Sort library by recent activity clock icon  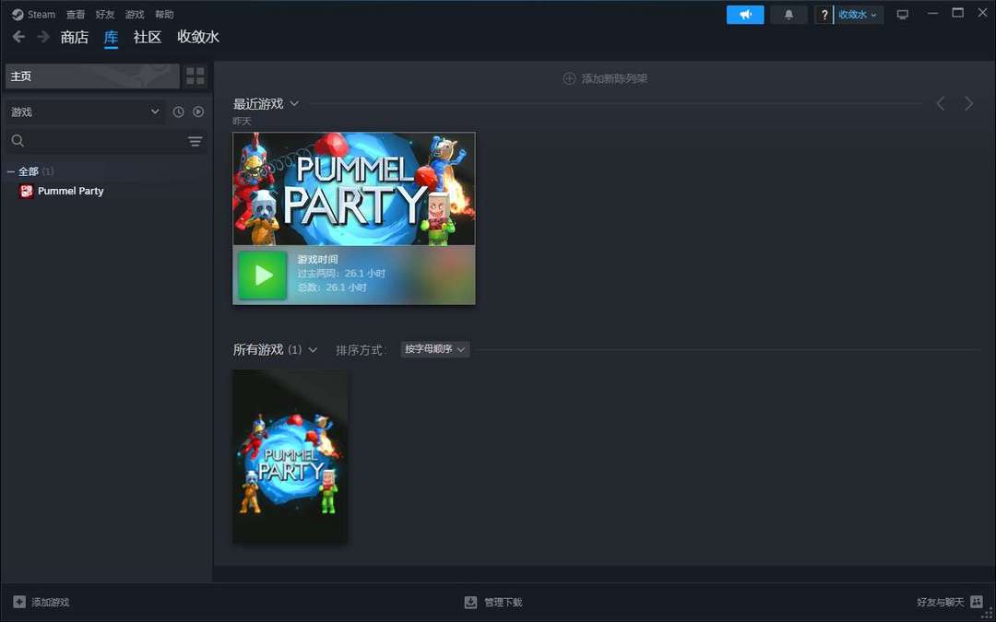179,111
